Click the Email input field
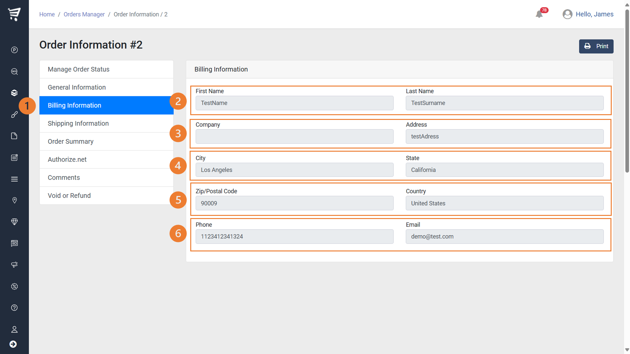Screen dimensions: 630x354 (504, 237)
